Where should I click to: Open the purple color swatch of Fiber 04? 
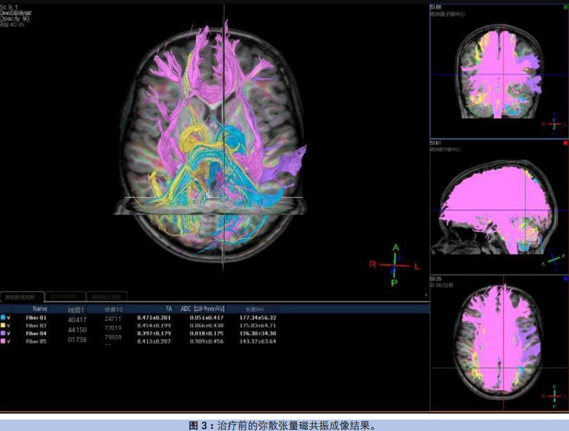pos(4,333)
